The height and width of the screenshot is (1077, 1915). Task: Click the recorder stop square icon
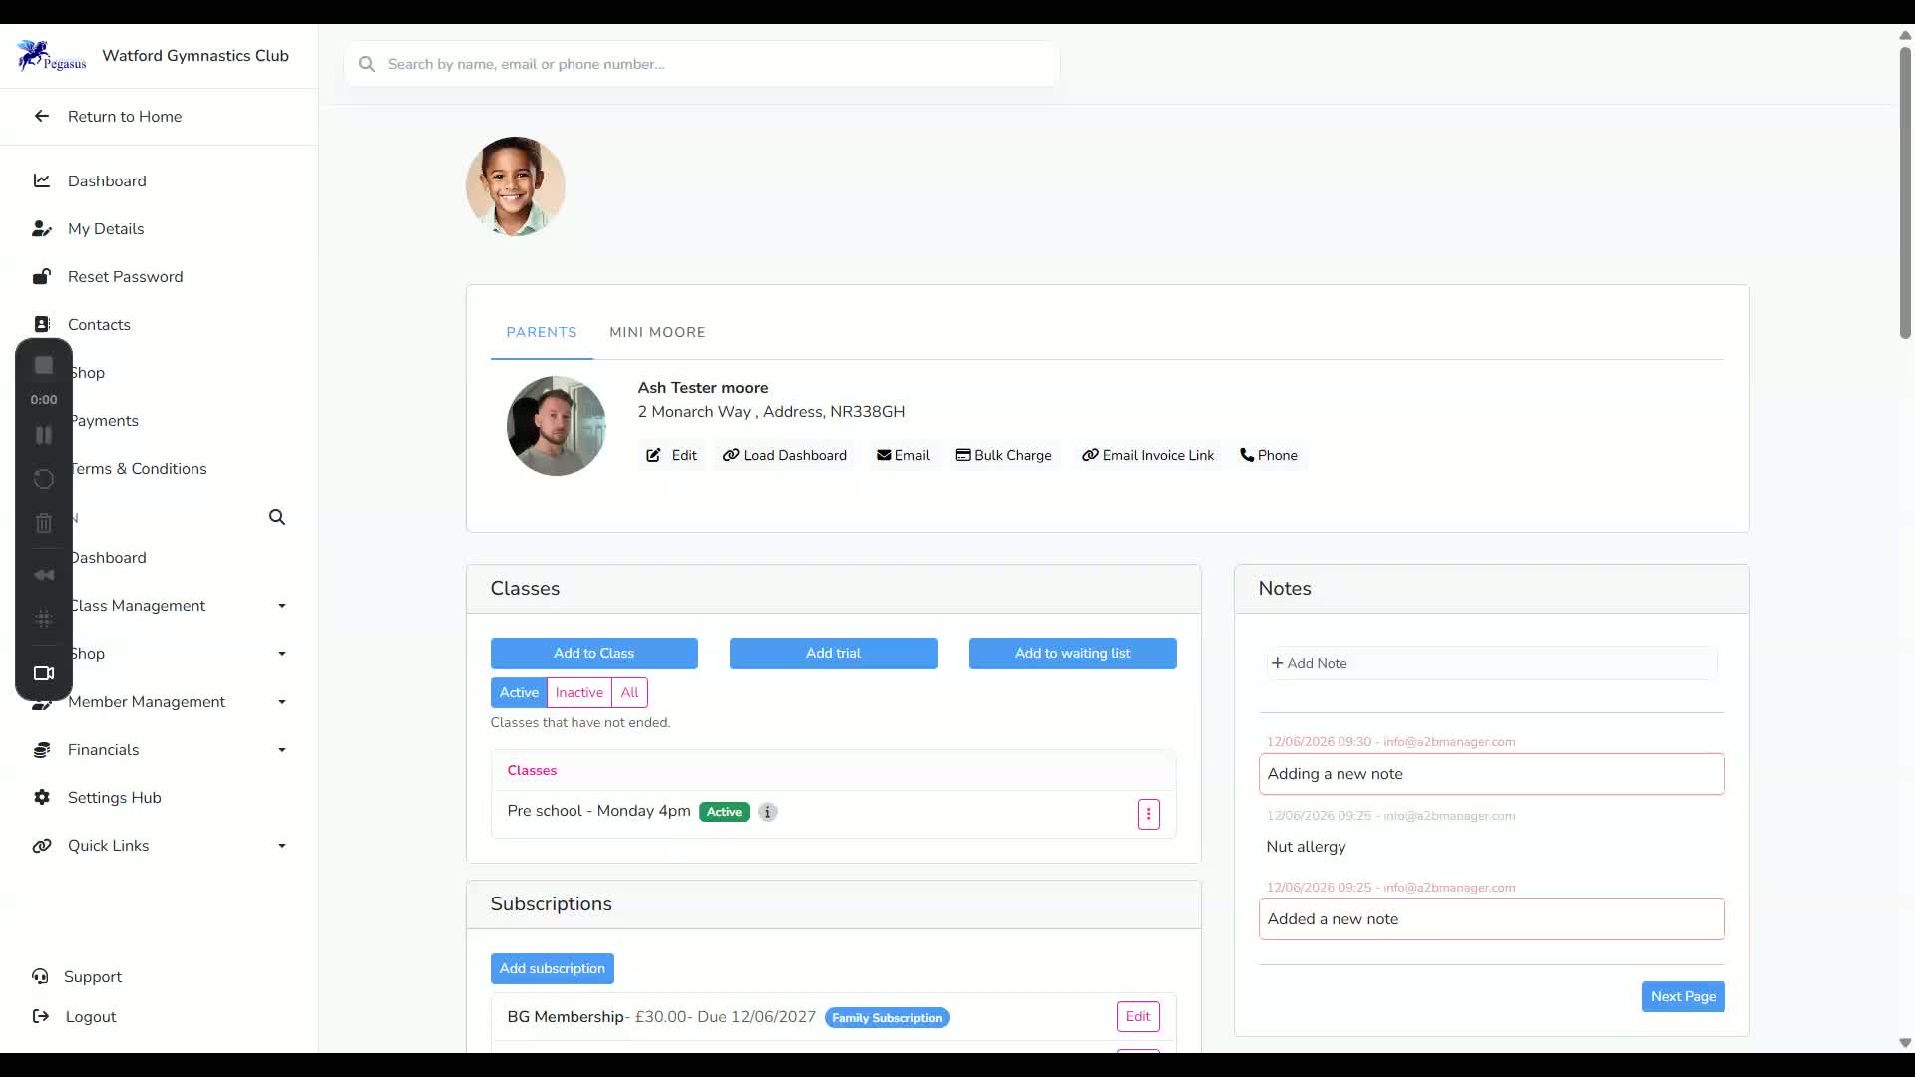click(44, 366)
